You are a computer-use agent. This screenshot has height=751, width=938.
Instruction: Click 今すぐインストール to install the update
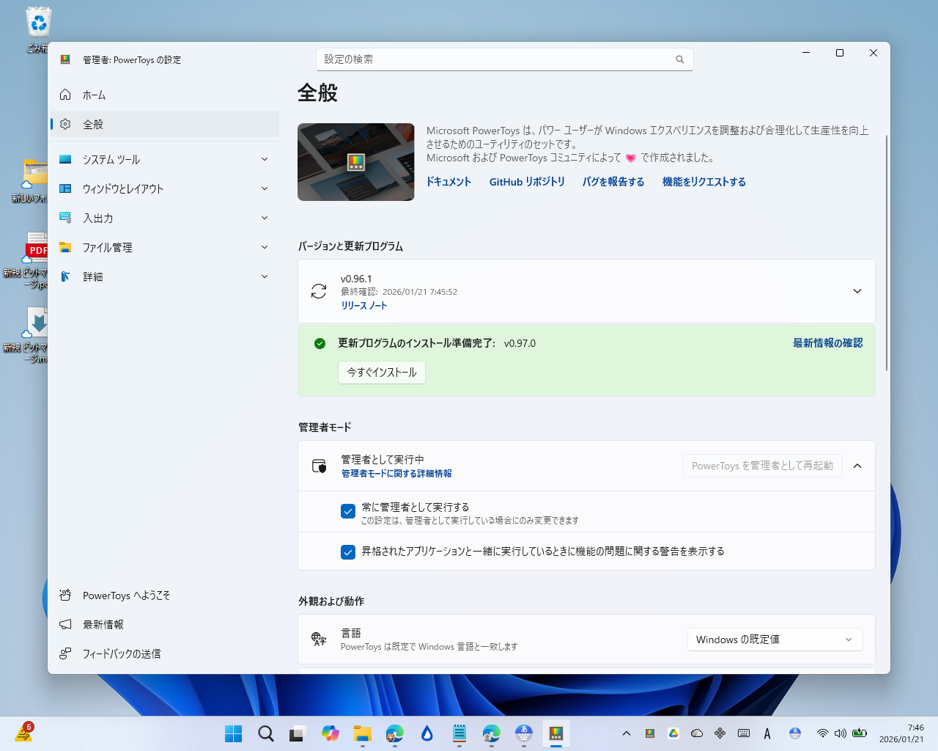click(382, 373)
